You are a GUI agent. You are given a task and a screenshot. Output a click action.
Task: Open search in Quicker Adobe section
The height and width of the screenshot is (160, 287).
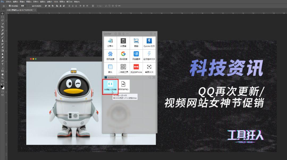(150, 77)
